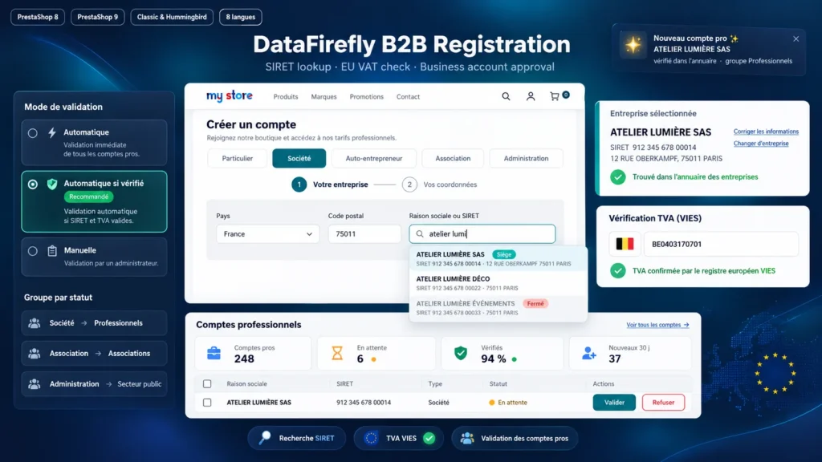
Task: Click the Association to Associations group row
Action: coord(95,354)
